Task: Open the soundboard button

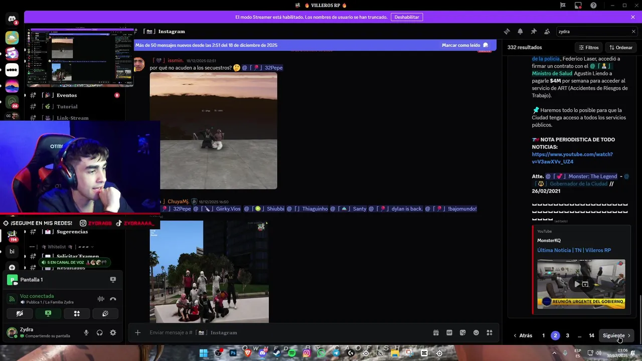Action: [x=105, y=313]
